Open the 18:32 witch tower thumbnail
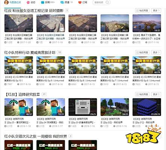166x150 pixels. click(147, 23)
